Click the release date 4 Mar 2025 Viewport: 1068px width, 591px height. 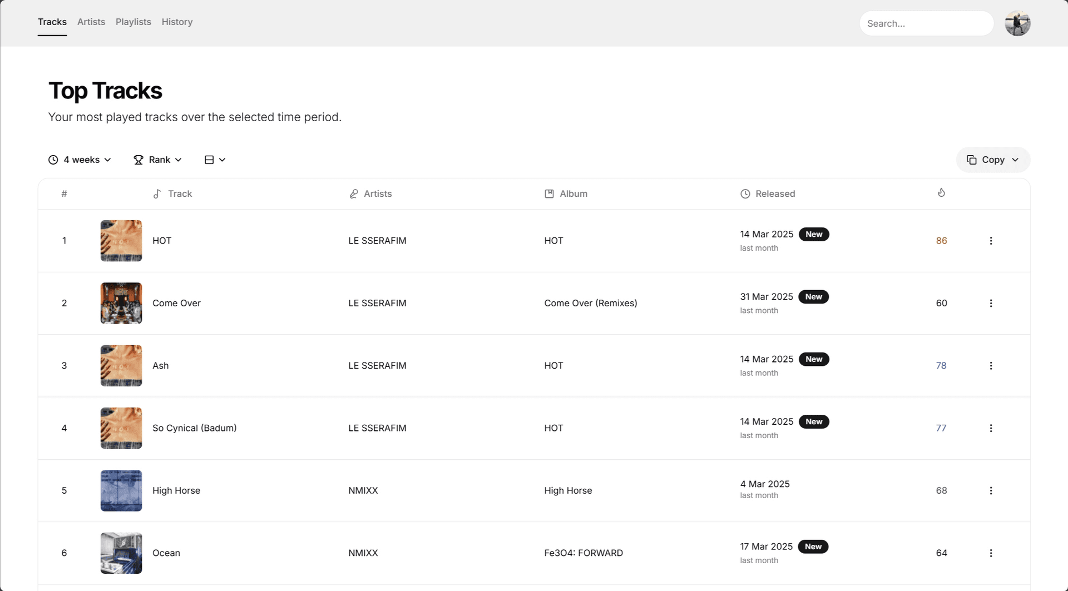tap(765, 484)
